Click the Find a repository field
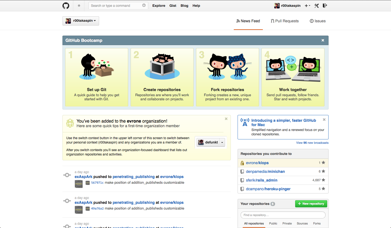The width and height of the screenshot is (391, 228). [x=283, y=215]
